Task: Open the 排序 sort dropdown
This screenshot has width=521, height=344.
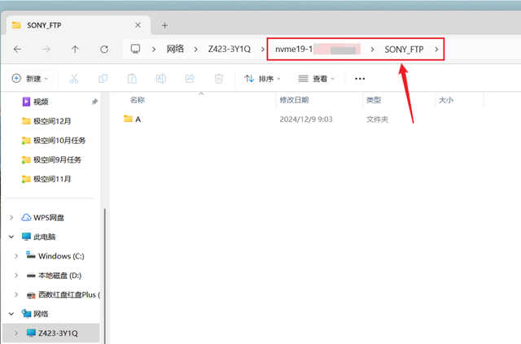Action: 262,79
